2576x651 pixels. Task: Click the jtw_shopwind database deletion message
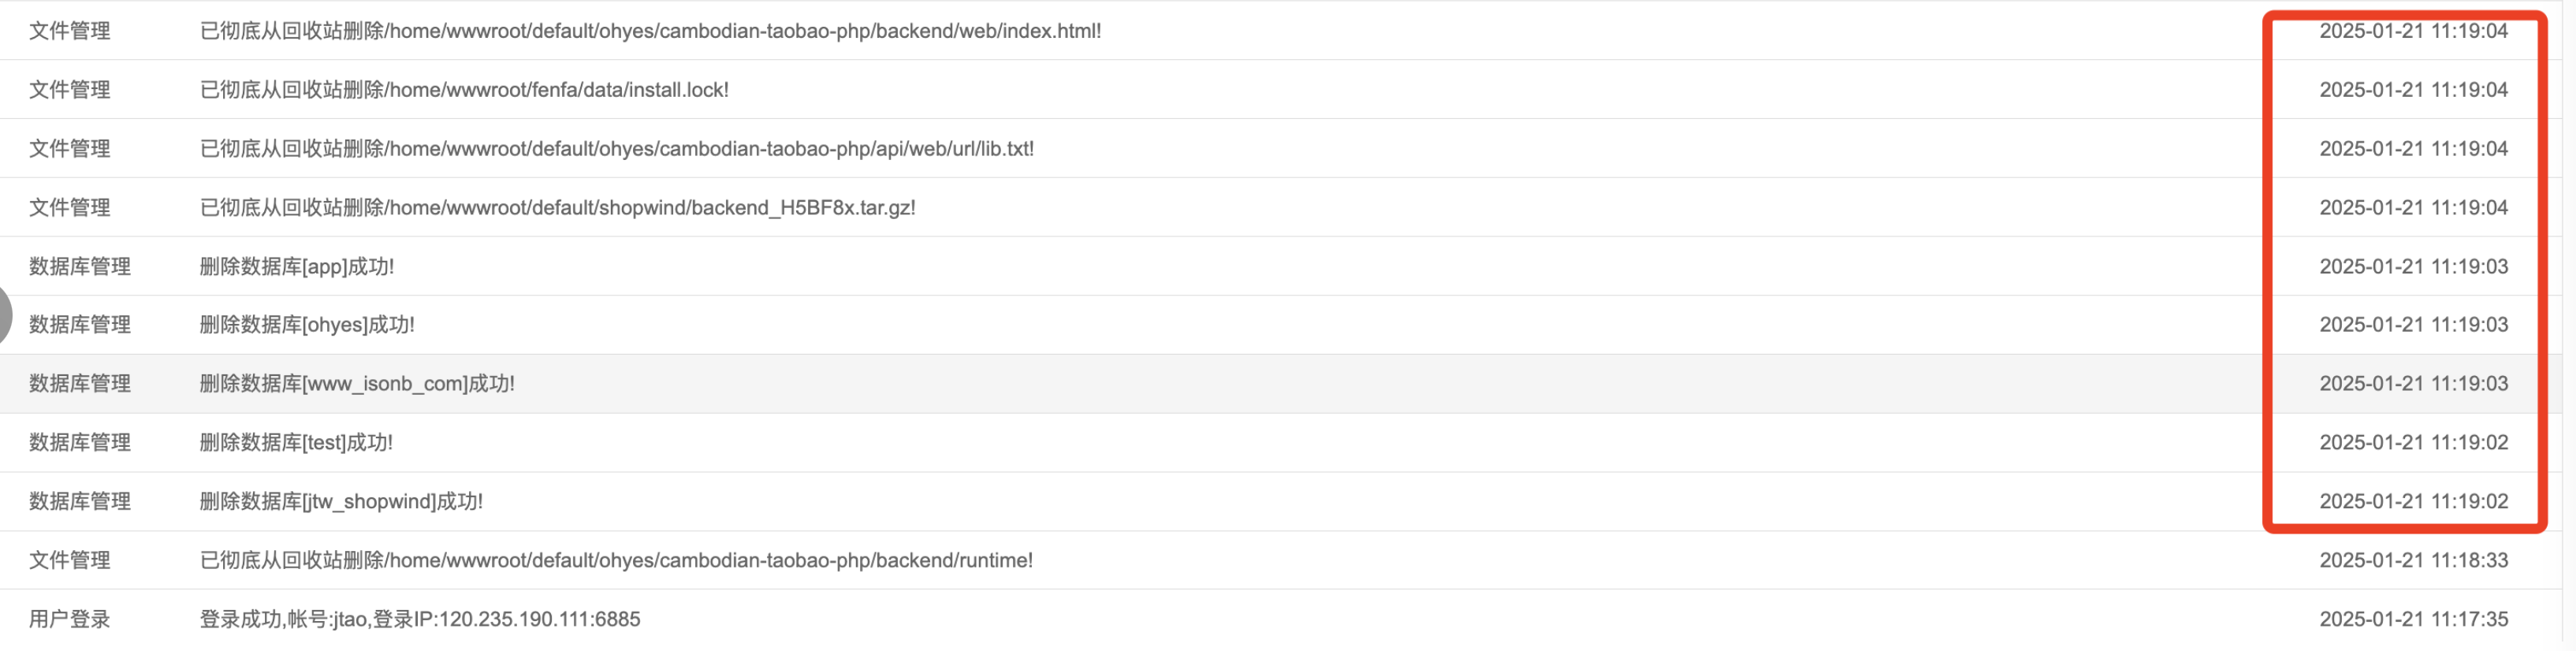pos(341,501)
